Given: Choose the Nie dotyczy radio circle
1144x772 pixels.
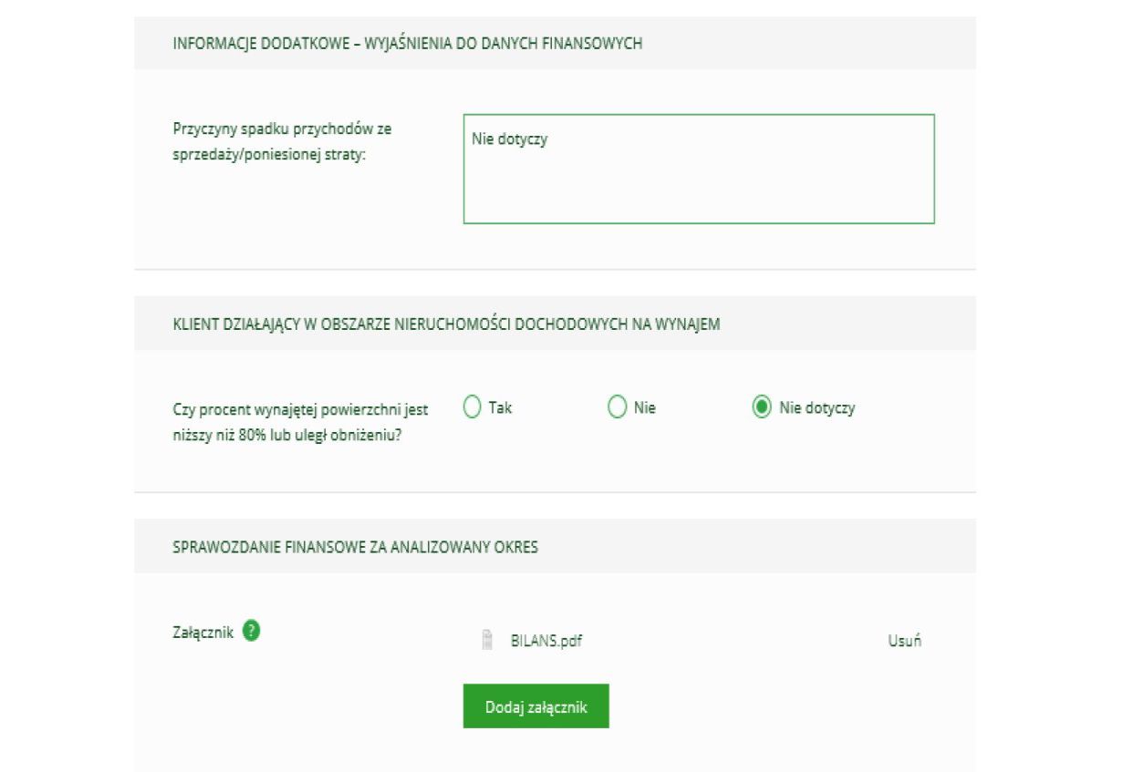Looking at the screenshot, I should 762,407.
